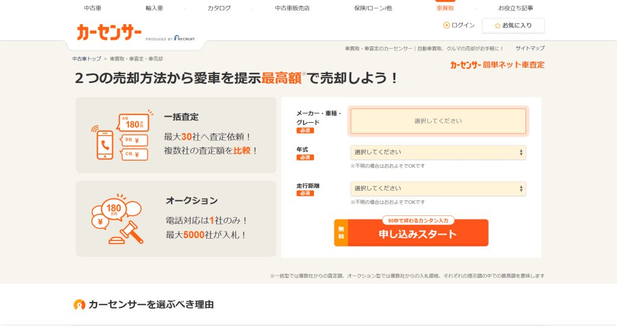Click the pin icon beside カーセンサーを選ぶべき理由
617x326 pixels.
tap(80, 304)
